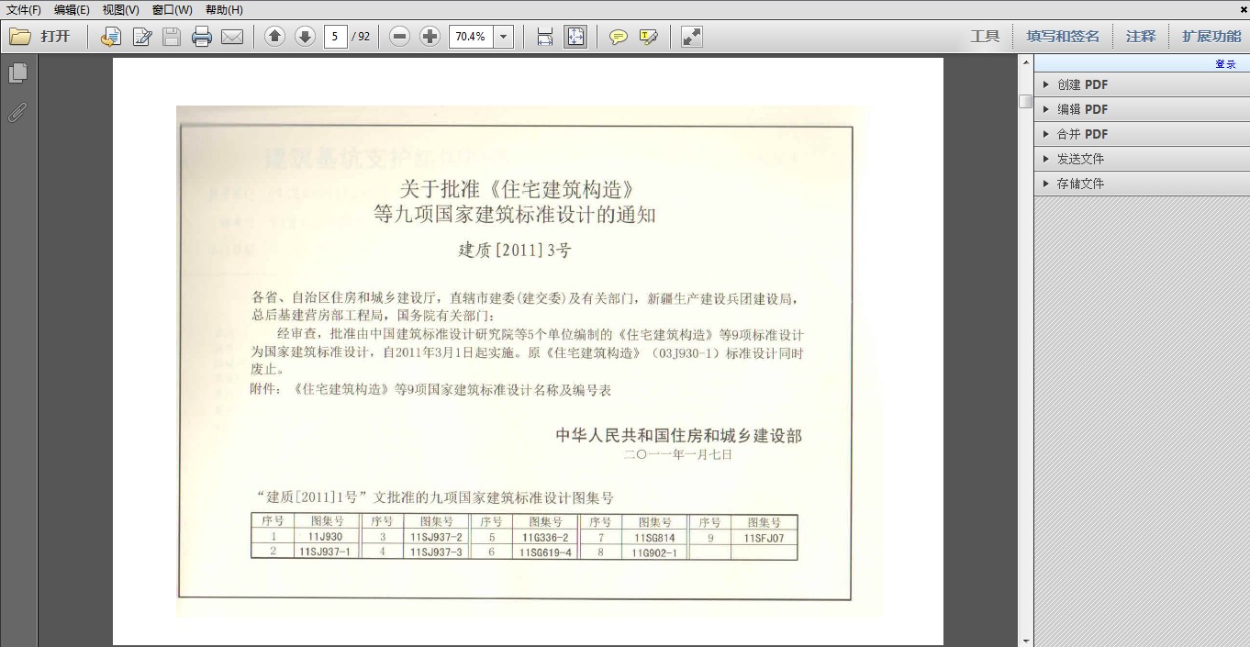Click table cell 11SFJ07
The image size is (1250, 647).
[764, 538]
